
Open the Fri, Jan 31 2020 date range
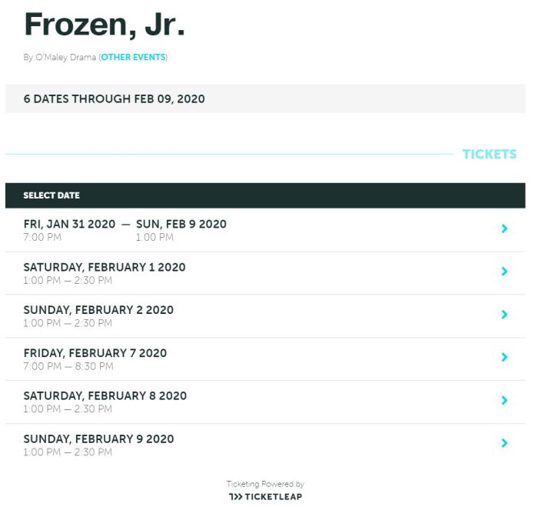125,225
